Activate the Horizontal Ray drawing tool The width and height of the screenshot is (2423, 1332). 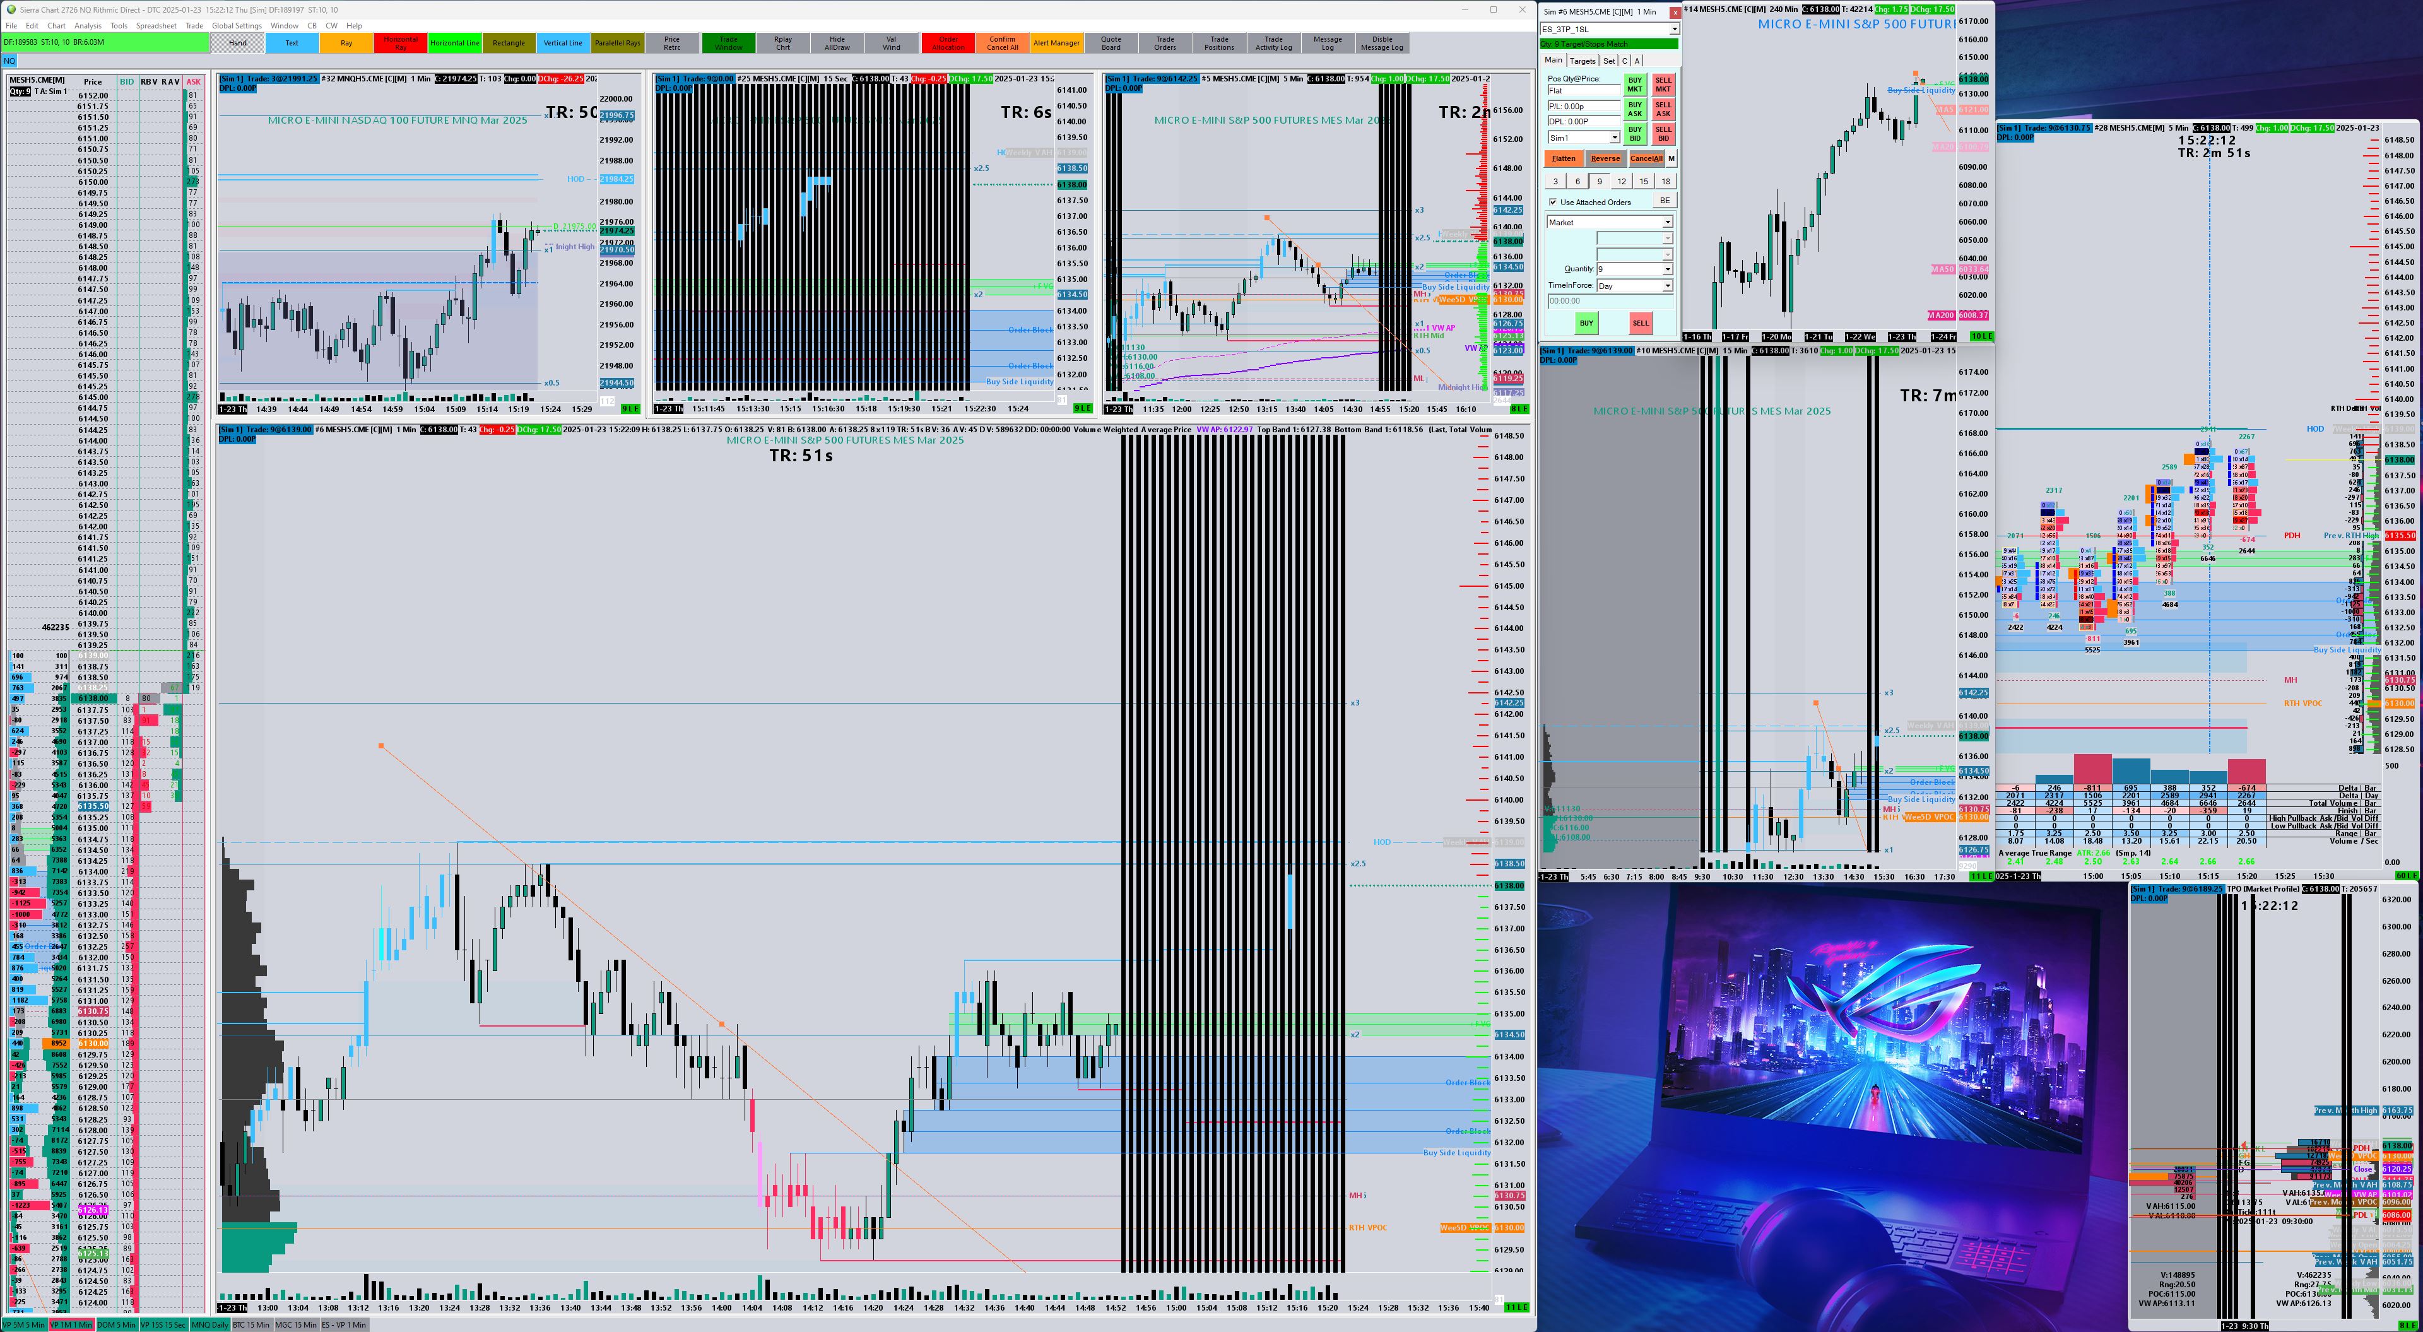pyautogui.click(x=401, y=44)
